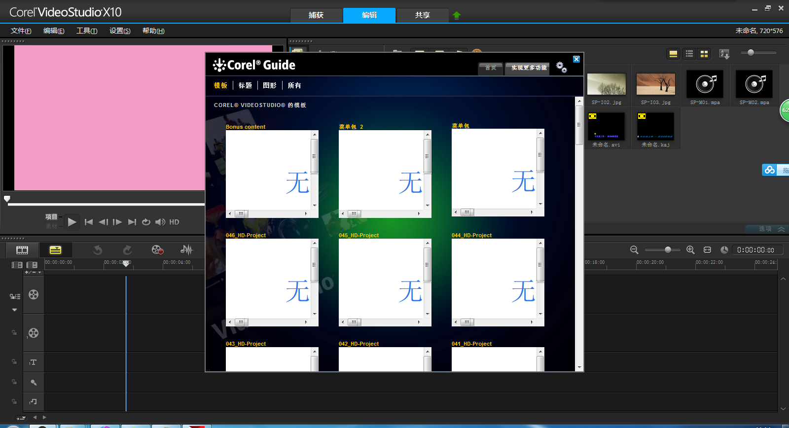Image resolution: width=789 pixels, height=428 pixels.
Task: Step back to the previous frame
Action: tap(103, 222)
